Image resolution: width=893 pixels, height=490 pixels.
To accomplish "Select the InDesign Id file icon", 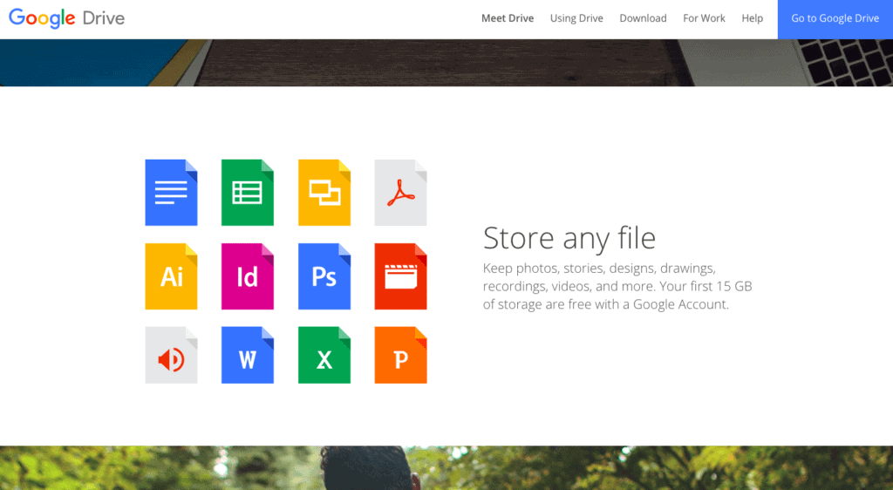I will click(247, 276).
